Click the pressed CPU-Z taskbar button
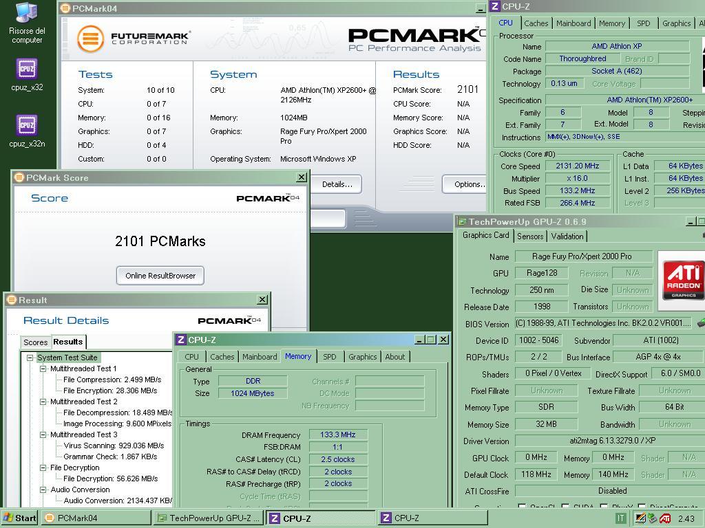Image resolution: width=705 pixels, height=528 pixels. pyautogui.click(x=320, y=518)
